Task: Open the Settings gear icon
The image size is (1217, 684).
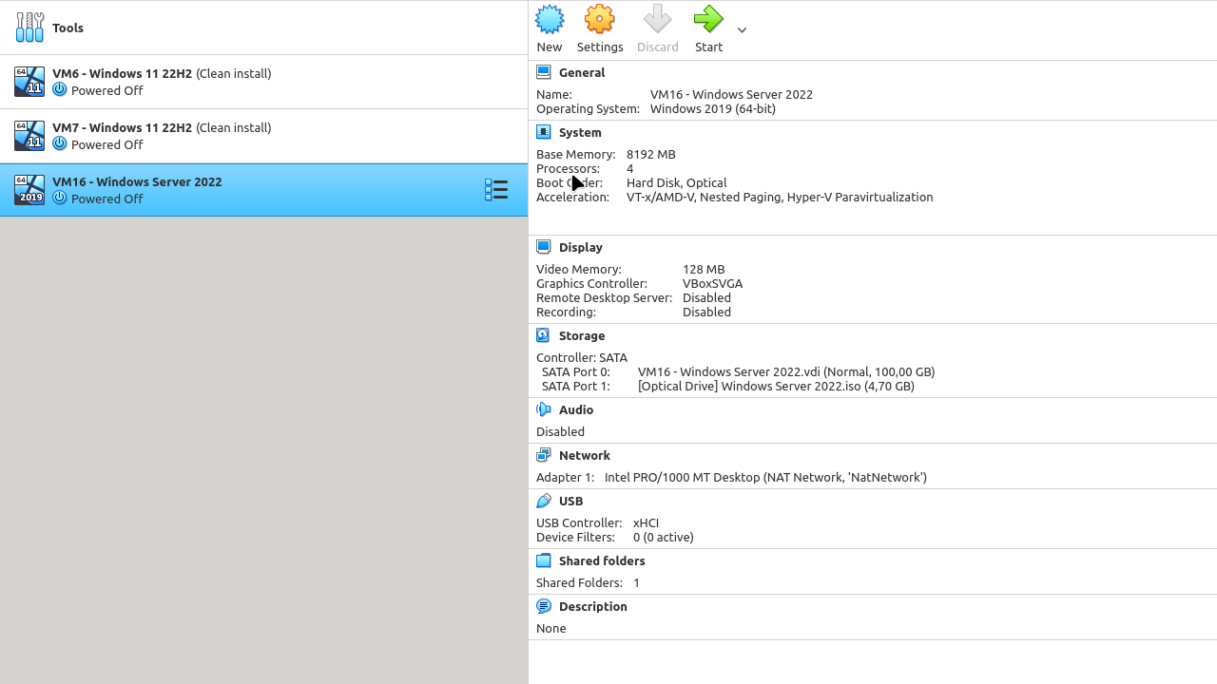Action: point(600,19)
